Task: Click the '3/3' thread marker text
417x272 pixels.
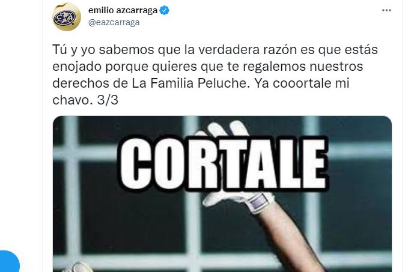Action: click(108, 100)
